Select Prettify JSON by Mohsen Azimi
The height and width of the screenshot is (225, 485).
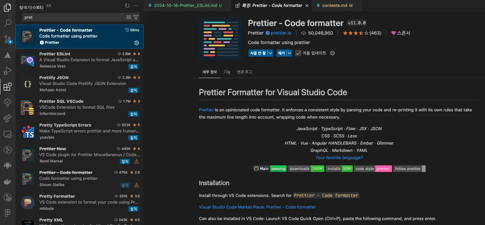80,84
